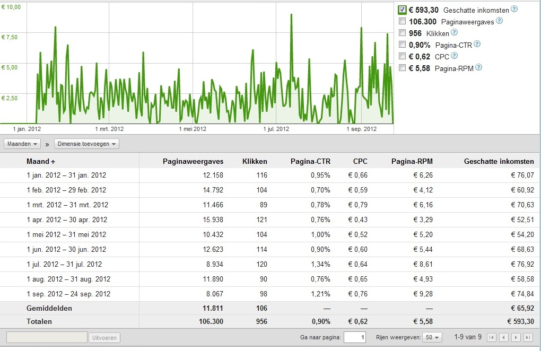Go to previous page of results
541x351 pixels.
[x=504, y=338]
